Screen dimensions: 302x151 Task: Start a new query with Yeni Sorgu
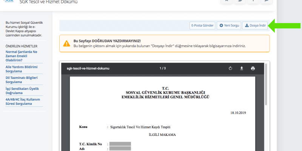[229, 25]
